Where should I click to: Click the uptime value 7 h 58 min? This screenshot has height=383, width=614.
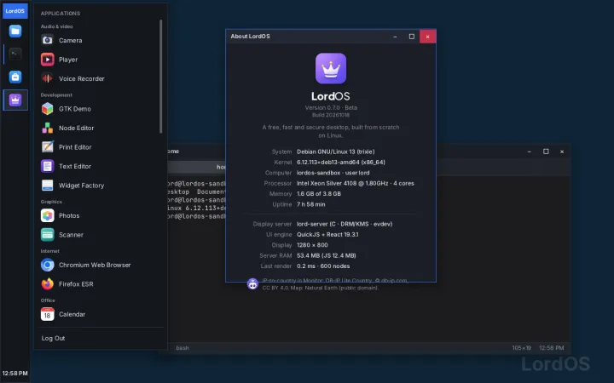click(311, 204)
